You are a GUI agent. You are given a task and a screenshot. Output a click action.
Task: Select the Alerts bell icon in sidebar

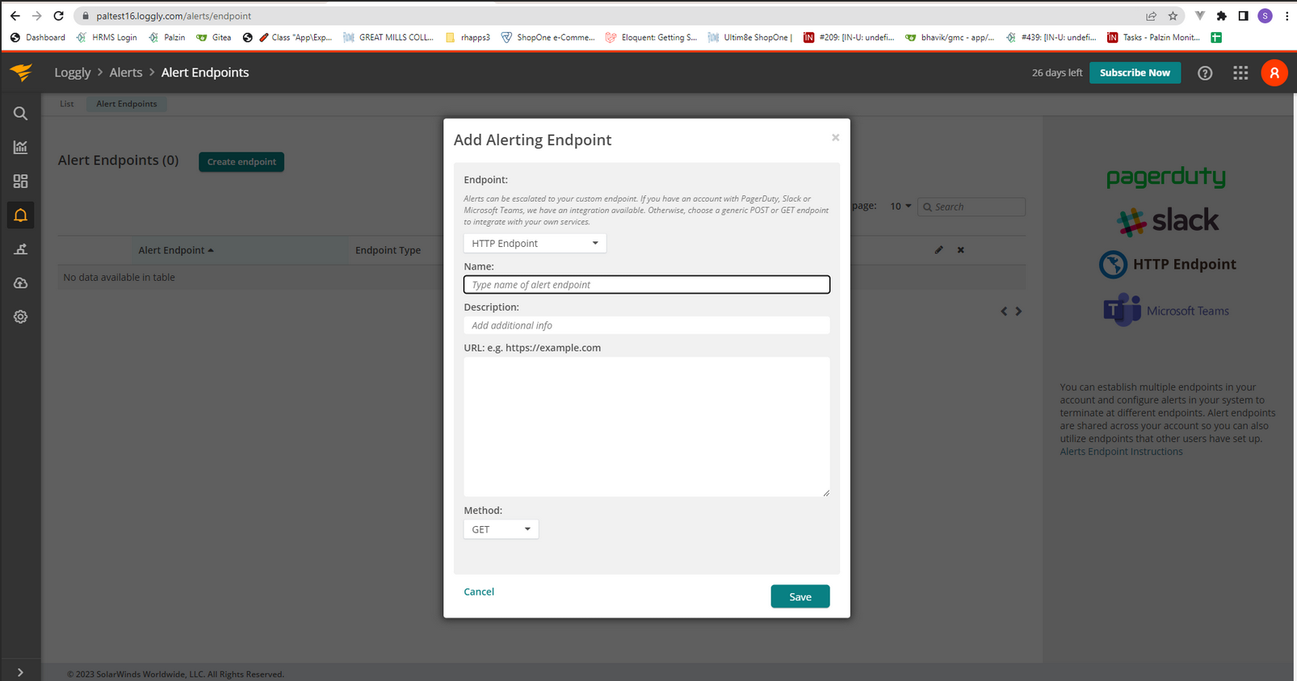coord(20,215)
